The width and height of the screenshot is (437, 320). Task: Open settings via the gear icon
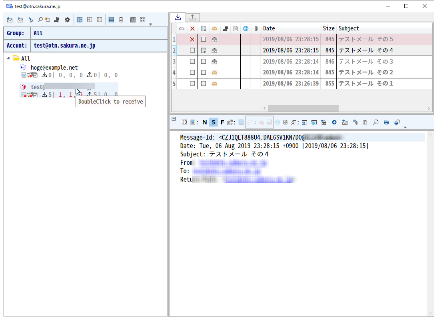tap(67, 20)
